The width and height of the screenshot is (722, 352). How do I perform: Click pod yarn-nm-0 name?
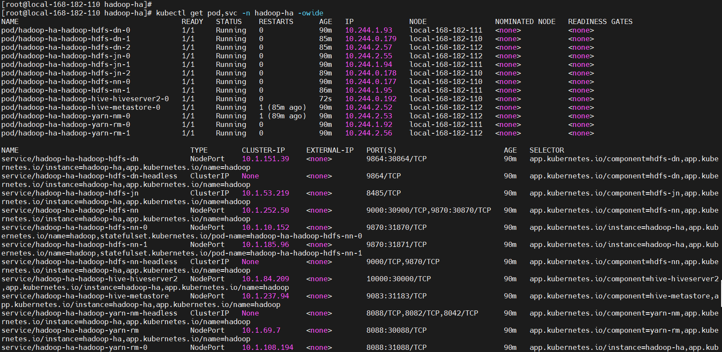pyautogui.click(x=66, y=116)
